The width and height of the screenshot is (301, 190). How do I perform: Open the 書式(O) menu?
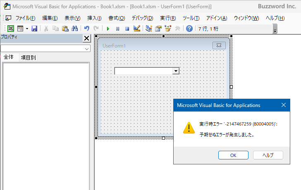click(117, 18)
